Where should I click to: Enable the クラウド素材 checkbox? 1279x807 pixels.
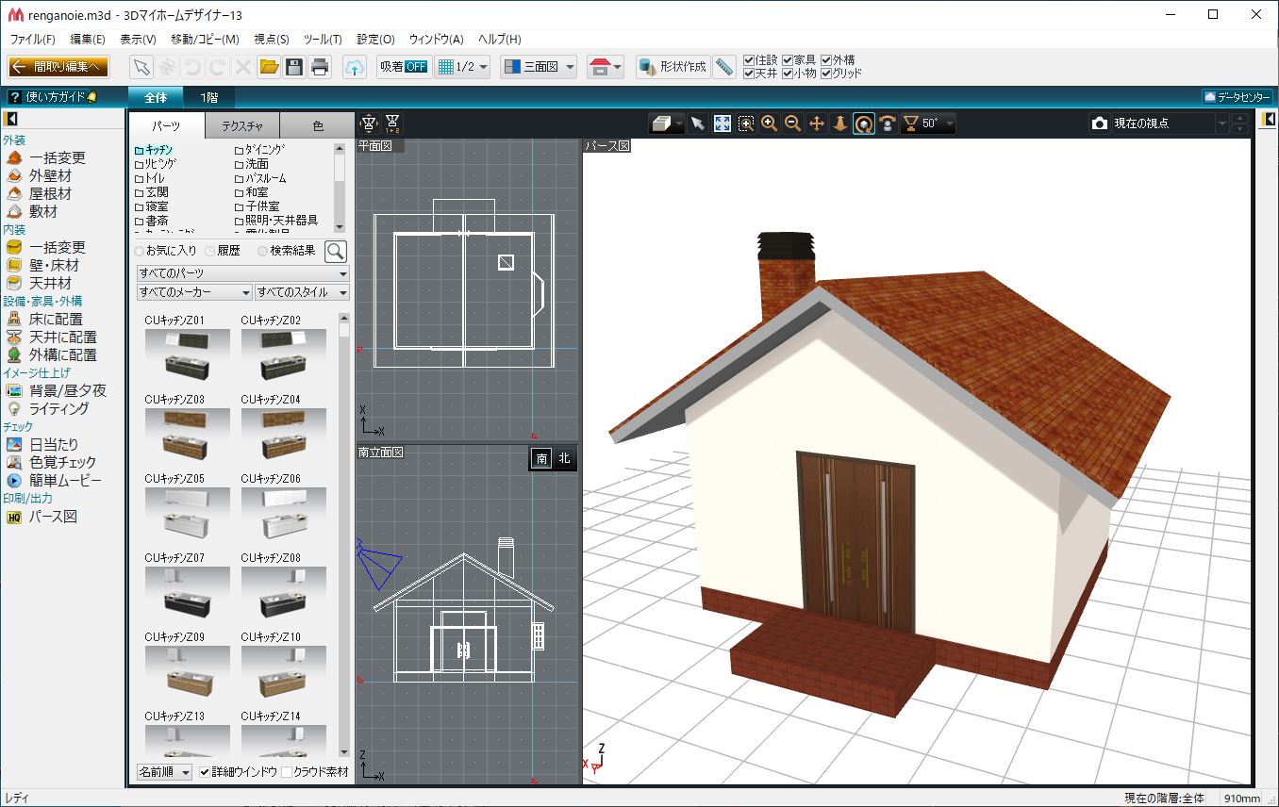287,772
